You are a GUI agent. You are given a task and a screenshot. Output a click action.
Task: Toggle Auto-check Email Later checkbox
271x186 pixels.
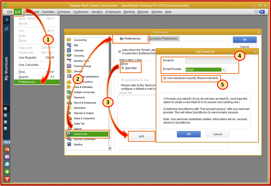pyautogui.click(x=119, y=52)
